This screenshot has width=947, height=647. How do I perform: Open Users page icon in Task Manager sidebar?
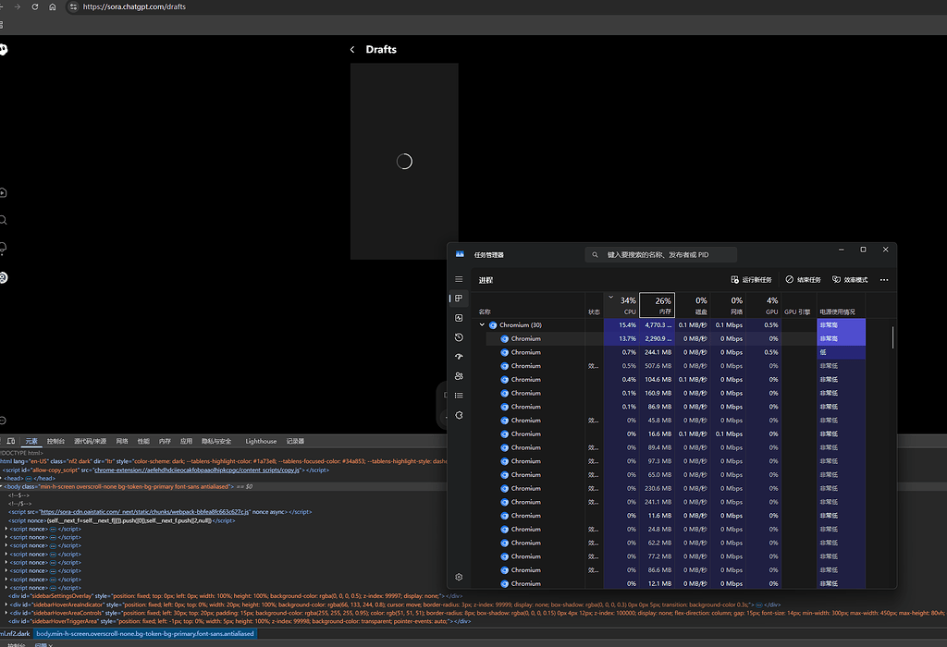pos(459,376)
